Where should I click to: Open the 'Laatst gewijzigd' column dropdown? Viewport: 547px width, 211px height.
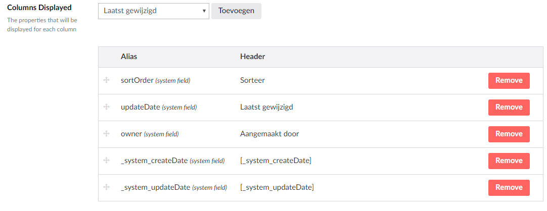click(153, 11)
